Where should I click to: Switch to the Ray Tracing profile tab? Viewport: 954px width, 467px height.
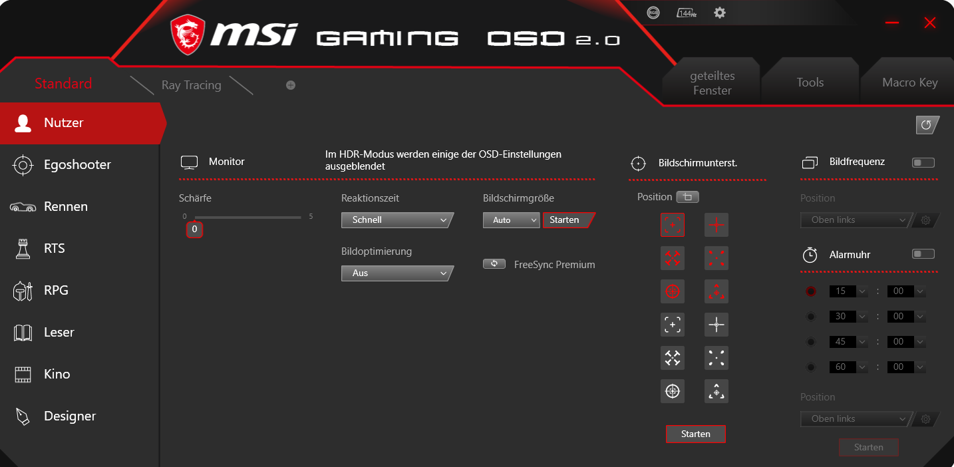(191, 85)
